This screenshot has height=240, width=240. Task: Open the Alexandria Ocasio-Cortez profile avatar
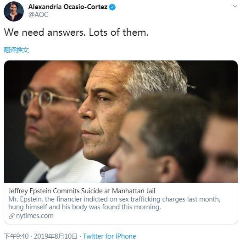[14, 11]
